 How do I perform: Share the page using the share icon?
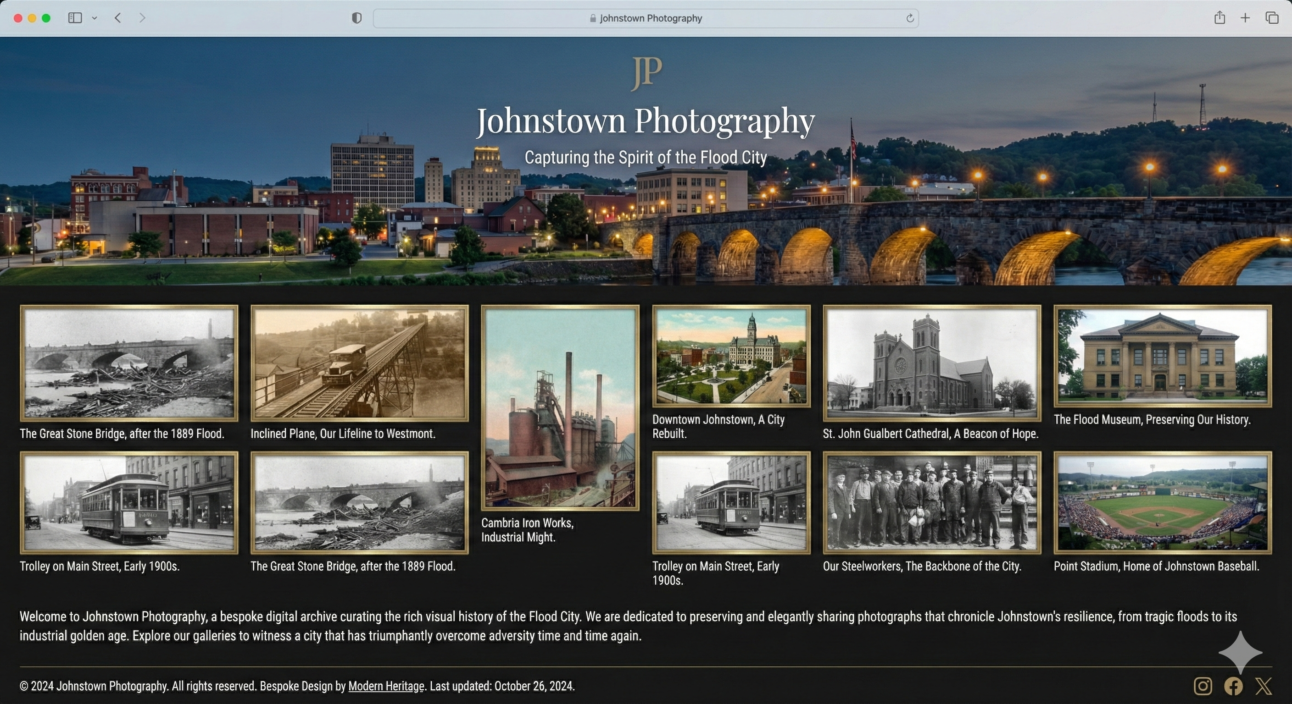click(x=1220, y=18)
